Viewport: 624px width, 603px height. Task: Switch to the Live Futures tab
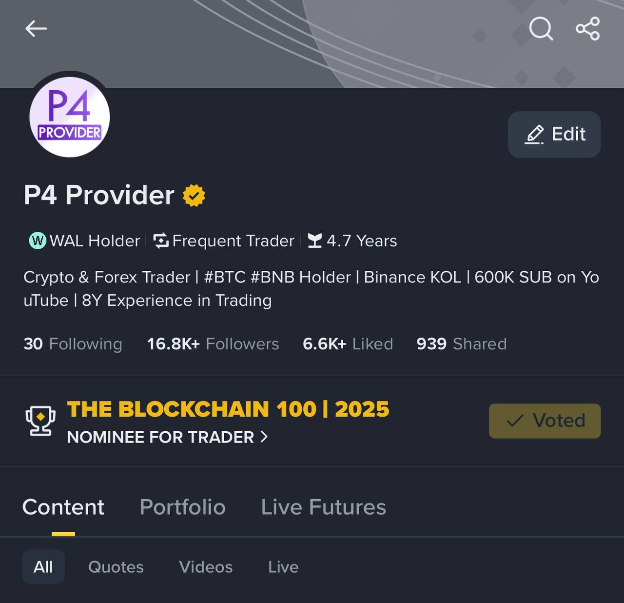323,507
